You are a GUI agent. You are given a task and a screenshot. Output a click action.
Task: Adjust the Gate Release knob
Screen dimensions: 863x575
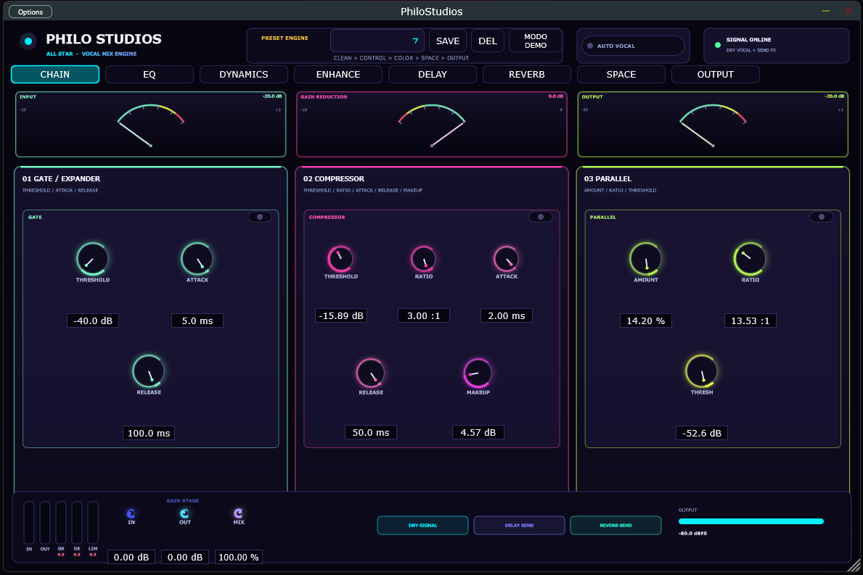(x=149, y=371)
